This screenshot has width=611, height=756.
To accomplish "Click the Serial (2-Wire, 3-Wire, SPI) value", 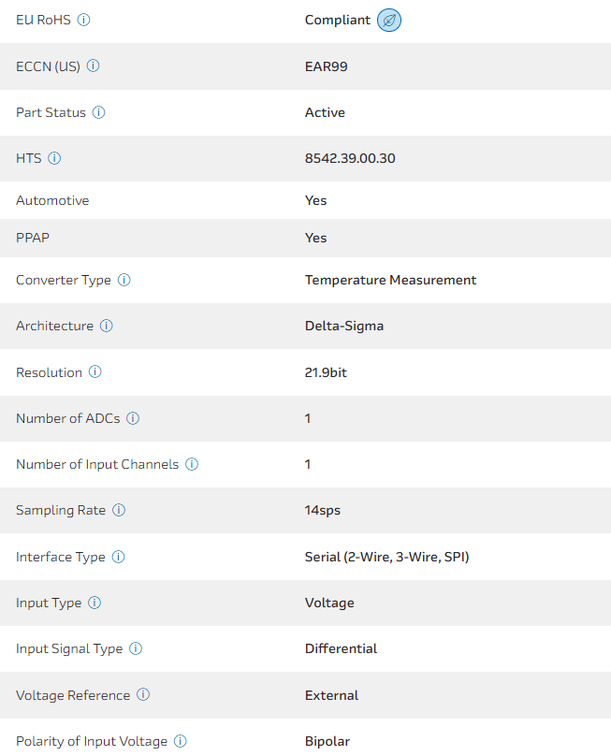I will (386, 557).
